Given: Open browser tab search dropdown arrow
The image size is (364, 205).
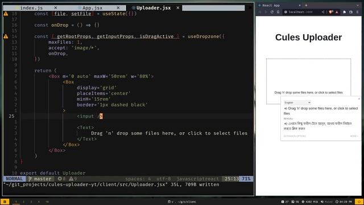Looking at the screenshot, I should coord(358,5).
